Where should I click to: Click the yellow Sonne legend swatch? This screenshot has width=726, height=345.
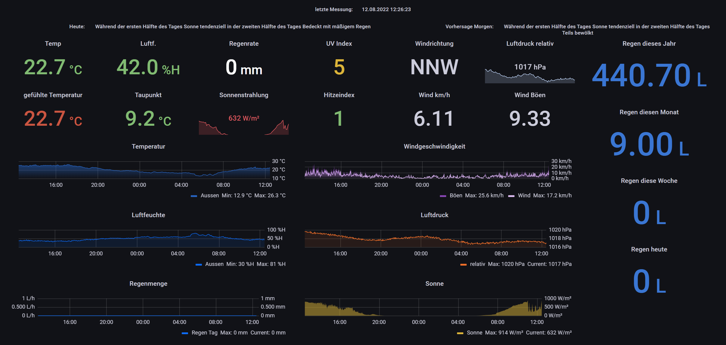point(460,333)
